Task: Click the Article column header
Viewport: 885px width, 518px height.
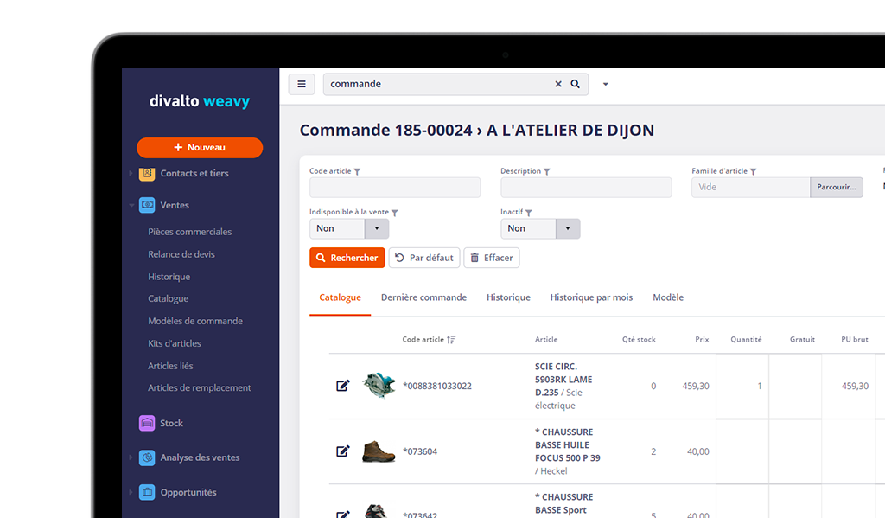Action: [546, 340]
